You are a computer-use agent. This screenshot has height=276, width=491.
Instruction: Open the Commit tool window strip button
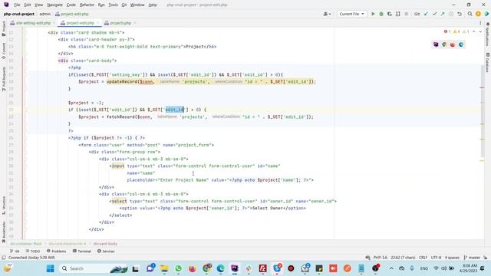(x=3, y=51)
